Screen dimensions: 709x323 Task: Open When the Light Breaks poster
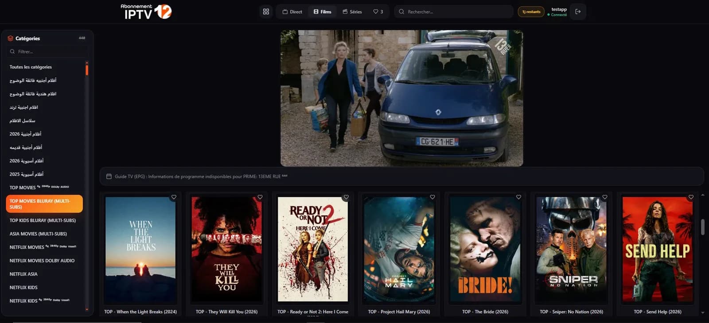[x=140, y=249]
